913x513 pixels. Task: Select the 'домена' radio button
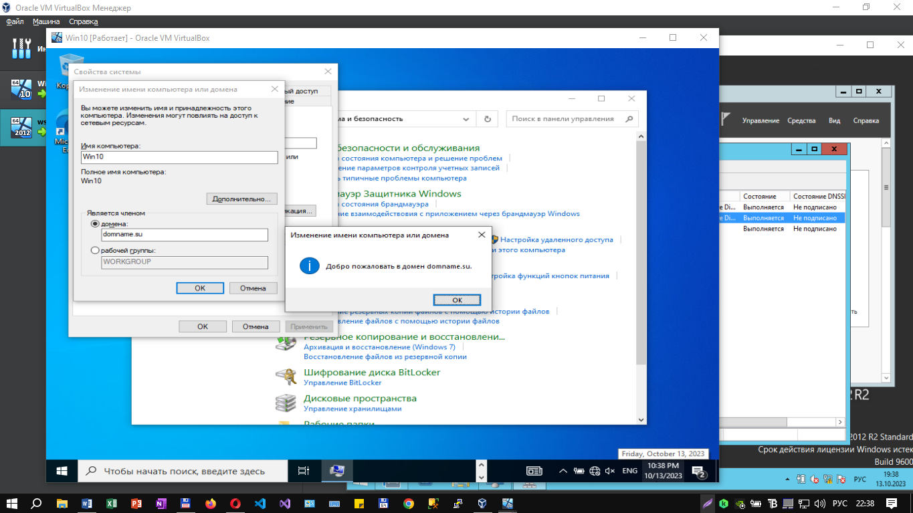(95, 224)
